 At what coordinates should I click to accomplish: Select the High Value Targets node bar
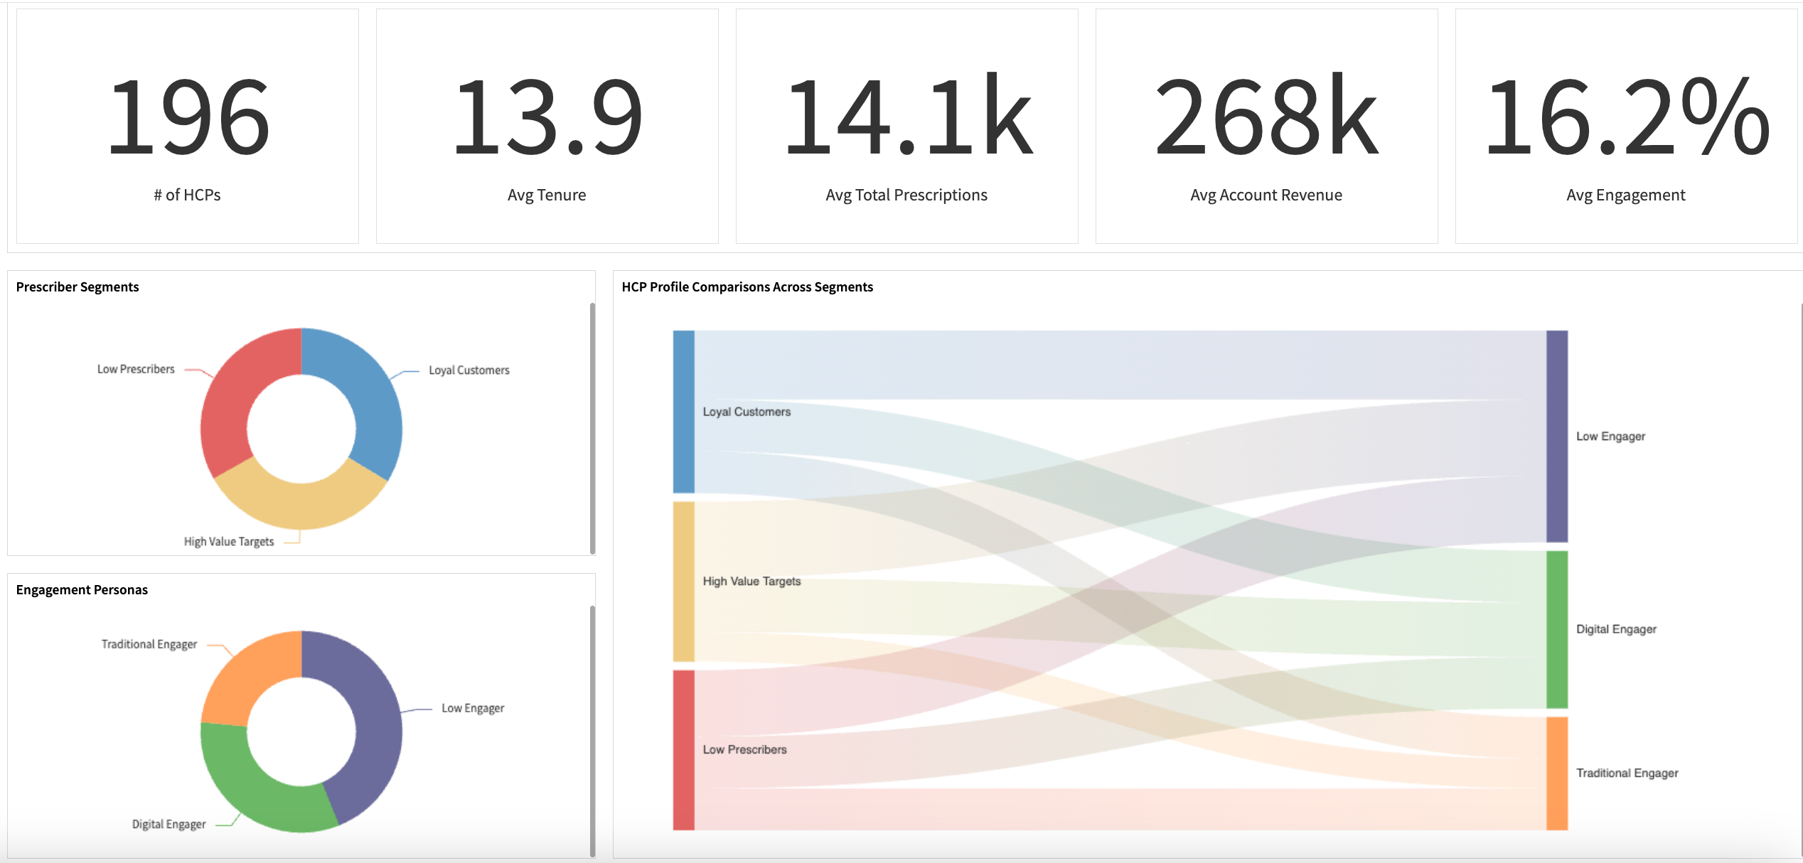683,581
